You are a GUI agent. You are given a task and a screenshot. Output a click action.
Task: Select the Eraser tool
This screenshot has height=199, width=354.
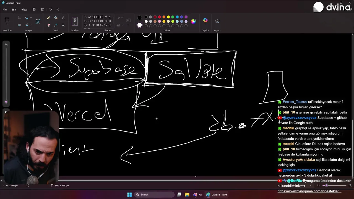pos(48,25)
